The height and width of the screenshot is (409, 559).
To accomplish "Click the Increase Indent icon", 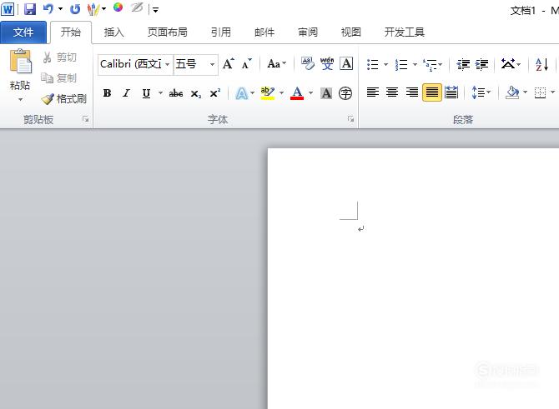I will click(x=481, y=64).
